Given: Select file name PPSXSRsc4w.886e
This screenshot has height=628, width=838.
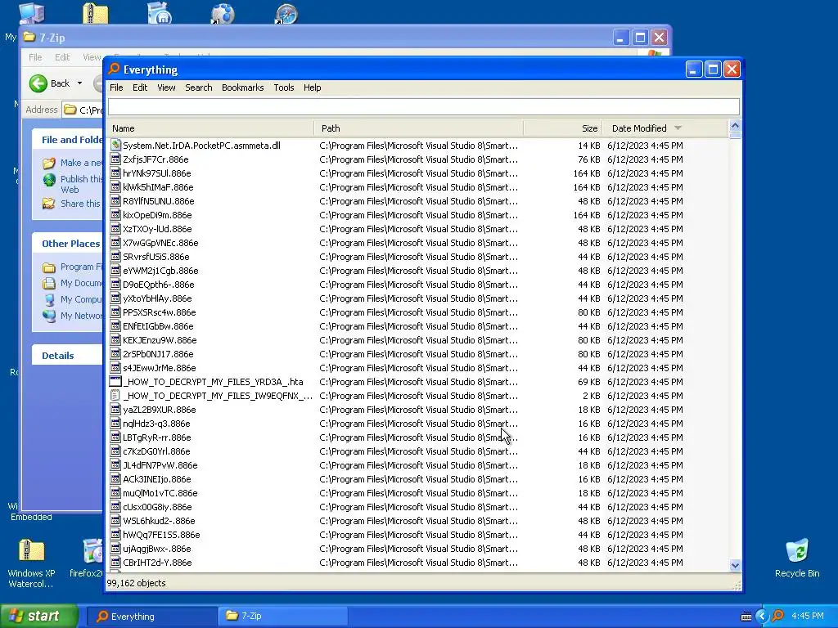Looking at the screenshot, I should click(160, 312).
